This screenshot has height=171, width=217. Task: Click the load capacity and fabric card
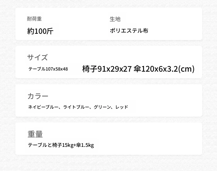pos(109,24)
